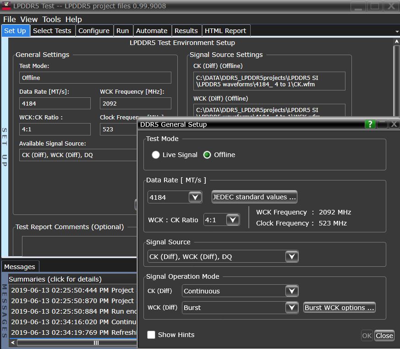Open the WCK (Diff) Burst mode dropdown
Viewport: 400px width, 349px height.
(x=291, y=308)
